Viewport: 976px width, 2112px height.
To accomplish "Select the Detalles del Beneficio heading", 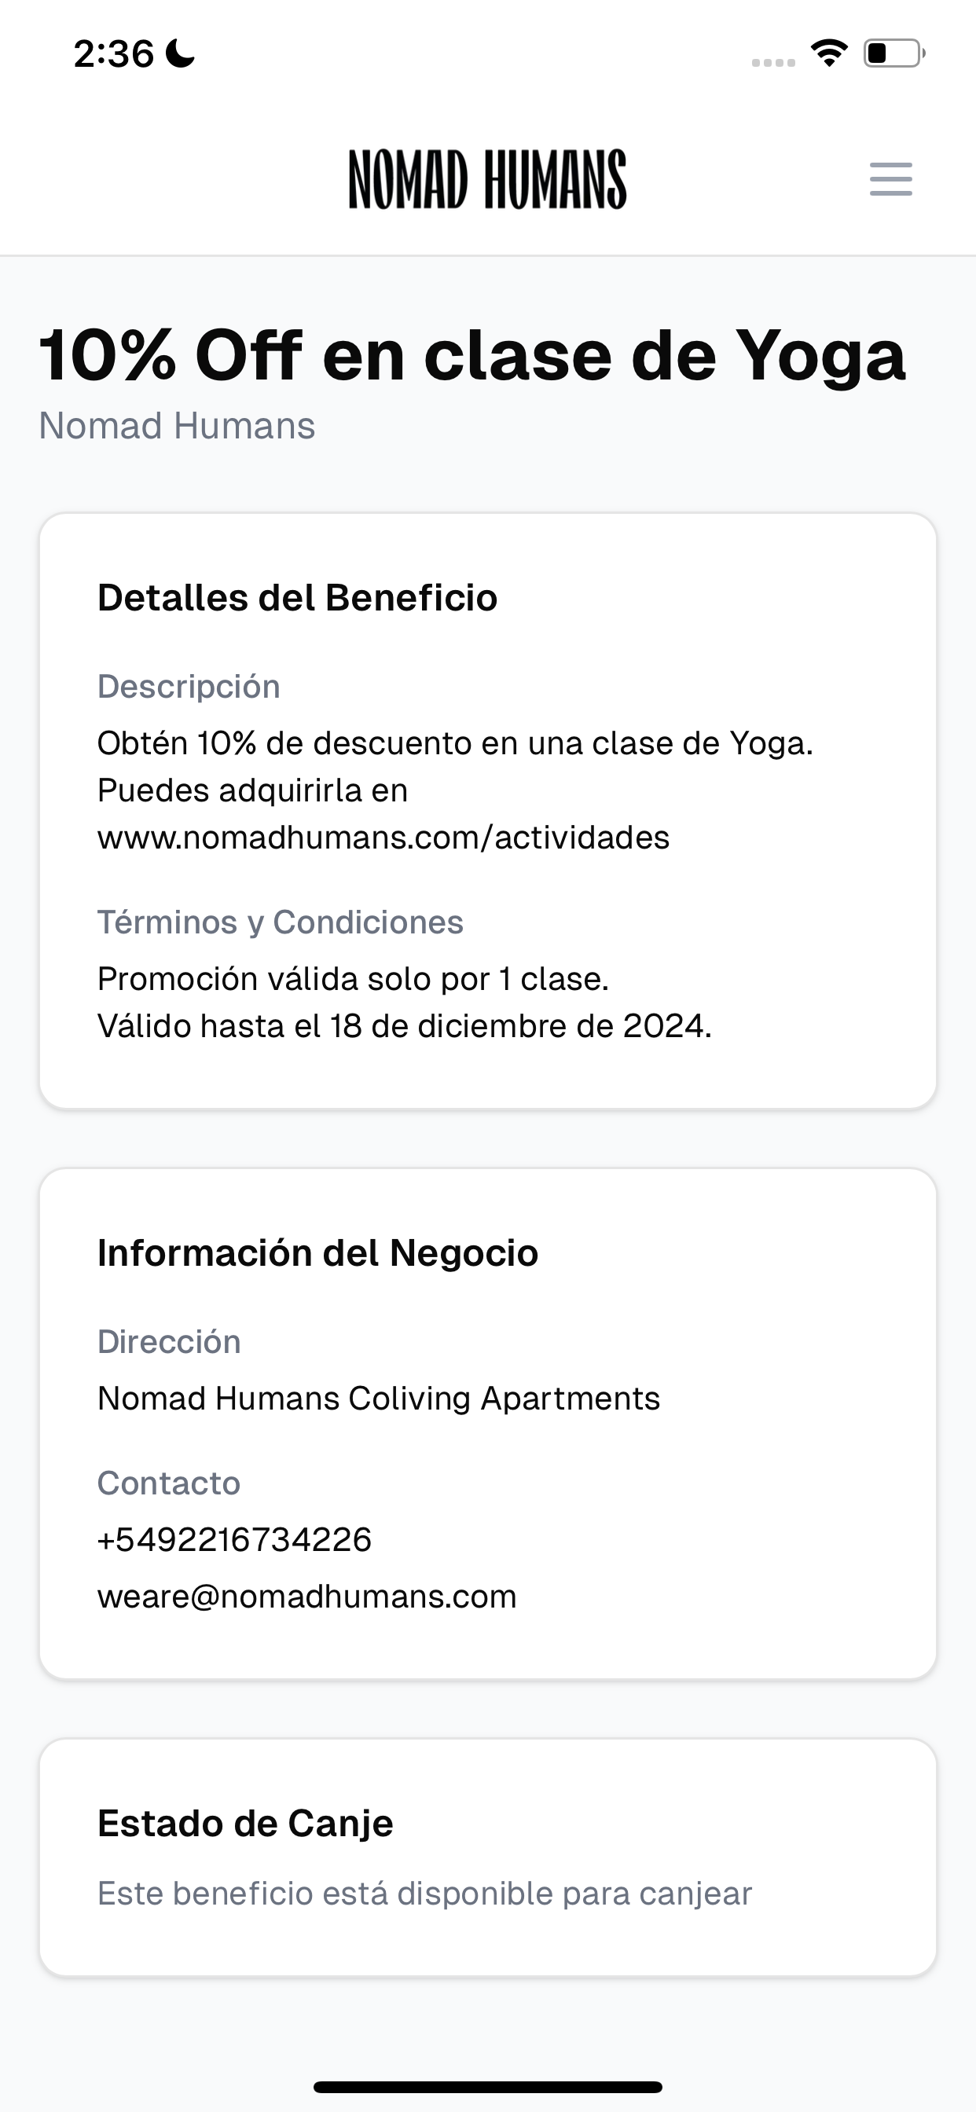I will pos(298,598).
